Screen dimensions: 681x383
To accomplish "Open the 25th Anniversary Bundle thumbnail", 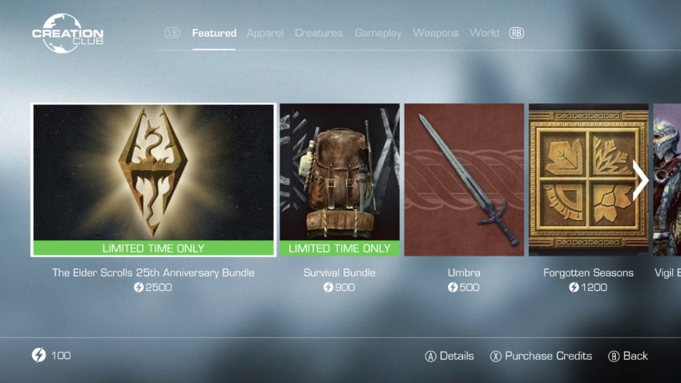I will [153, 179].
